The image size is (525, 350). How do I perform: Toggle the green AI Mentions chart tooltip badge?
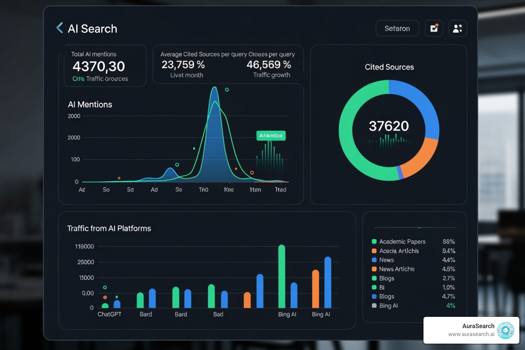tap(271, 136)
